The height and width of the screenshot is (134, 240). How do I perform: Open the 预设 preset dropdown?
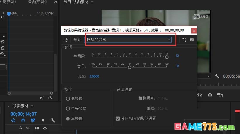[x=128, y=40]
